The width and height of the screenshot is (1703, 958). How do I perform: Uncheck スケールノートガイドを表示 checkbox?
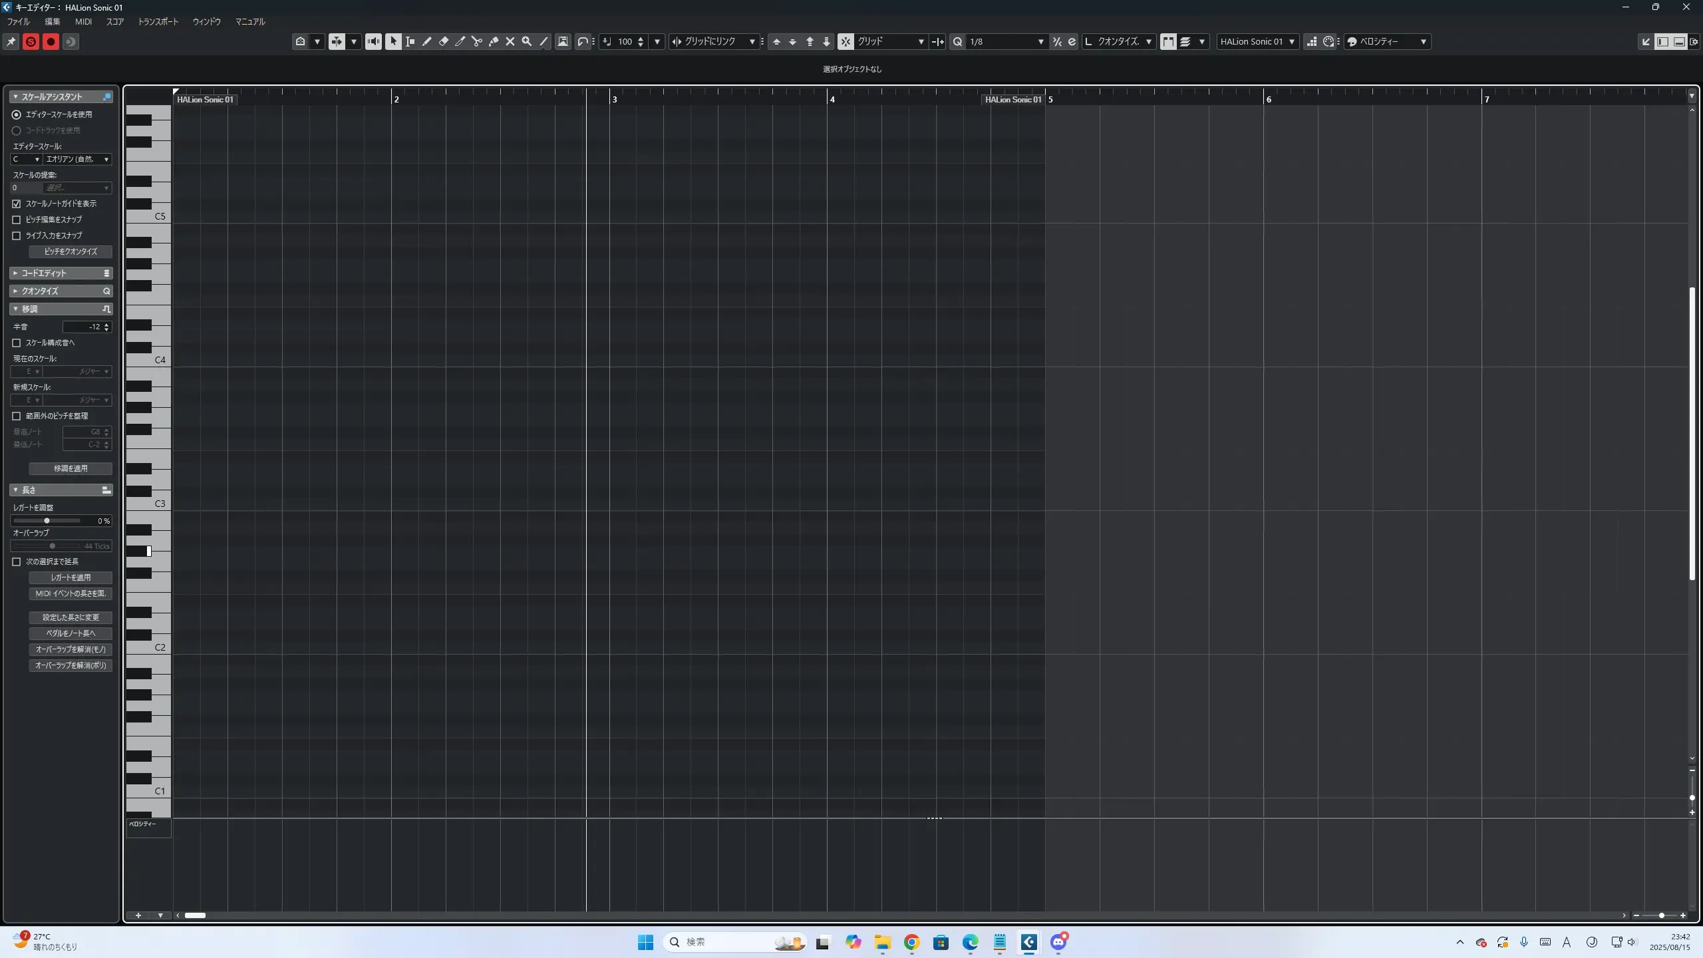17,204
